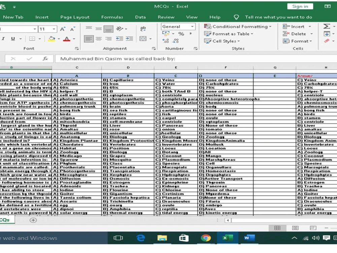Switch to the Data tab
Screen dimensions: 337x253
(x=140, y=17)
